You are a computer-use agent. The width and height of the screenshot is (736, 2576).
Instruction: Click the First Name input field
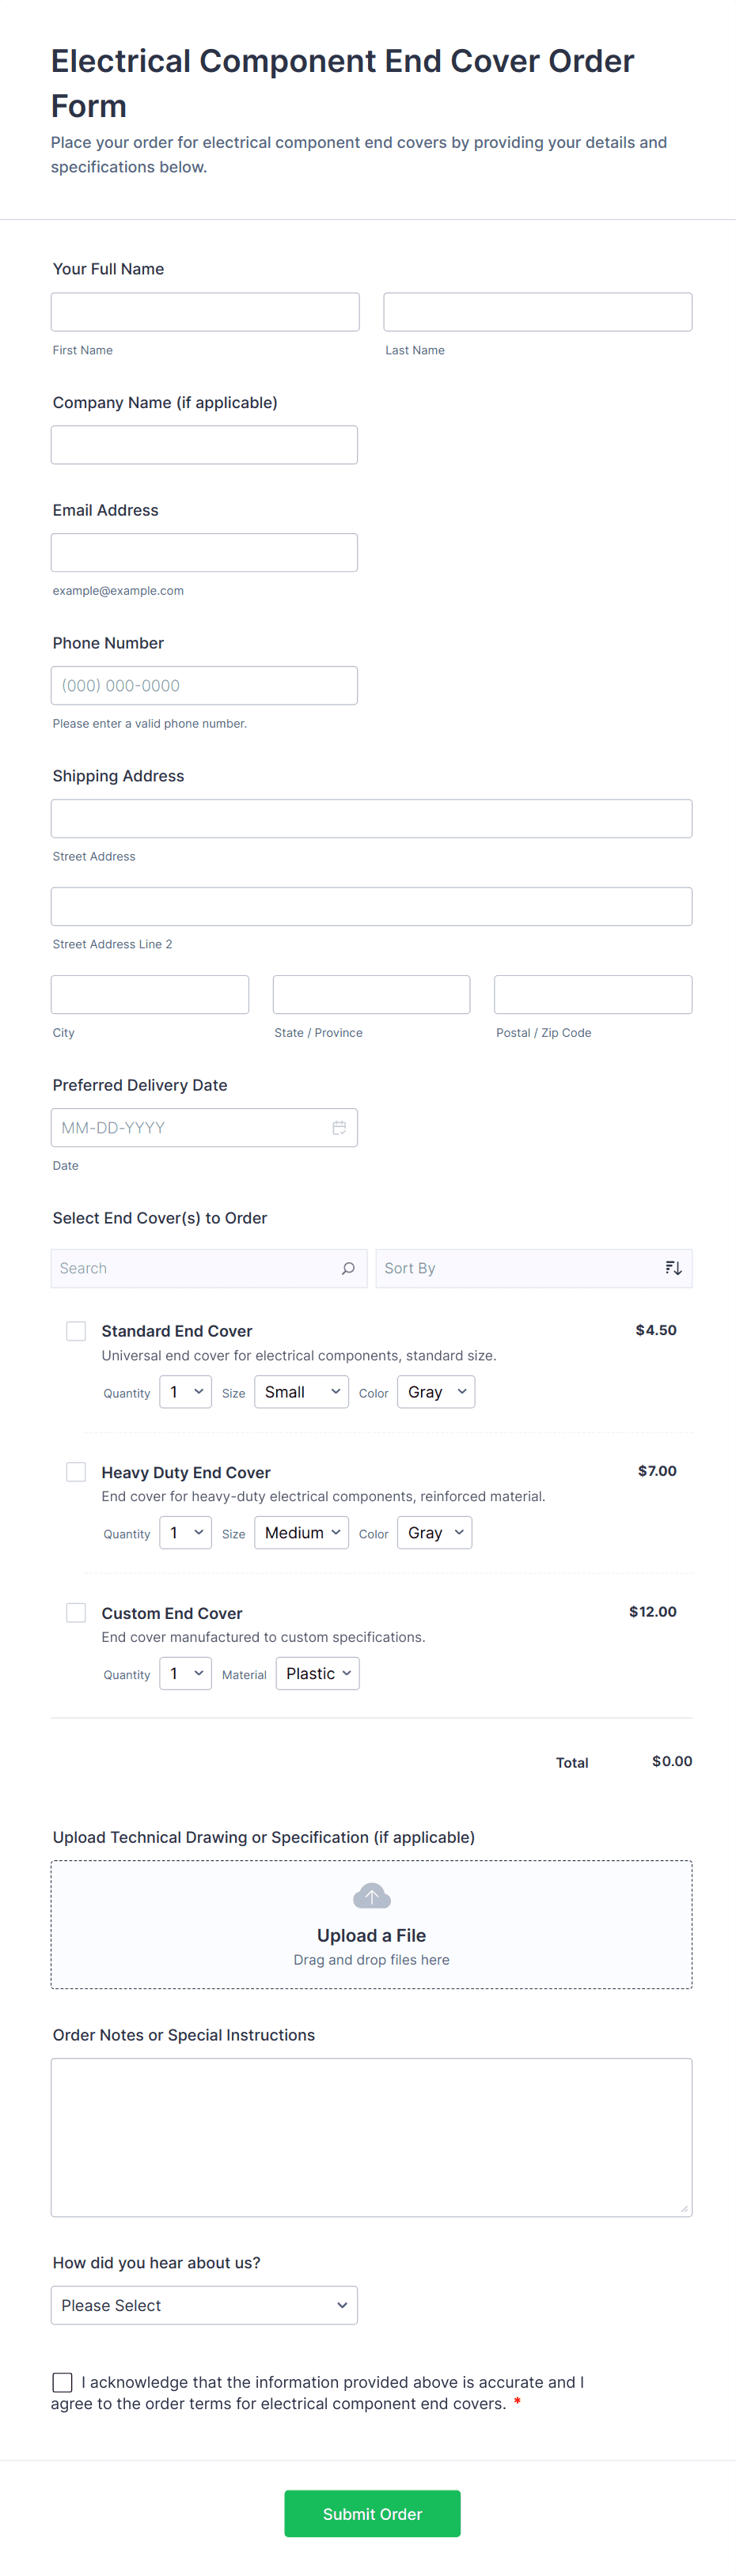click(x=205, y=312)
